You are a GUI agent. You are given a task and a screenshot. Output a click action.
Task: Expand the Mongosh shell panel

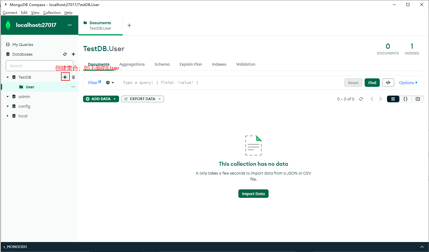422,247
